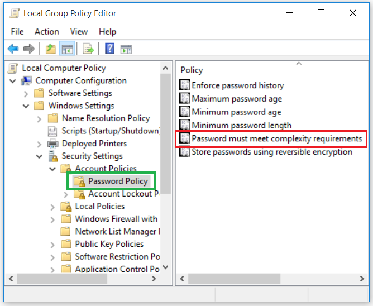Expand the Local Policies node
373x306 pixels.
click(x=52, y=207)
